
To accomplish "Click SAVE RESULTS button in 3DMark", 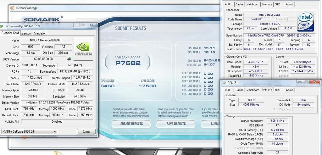I will (x=176, y=124).
